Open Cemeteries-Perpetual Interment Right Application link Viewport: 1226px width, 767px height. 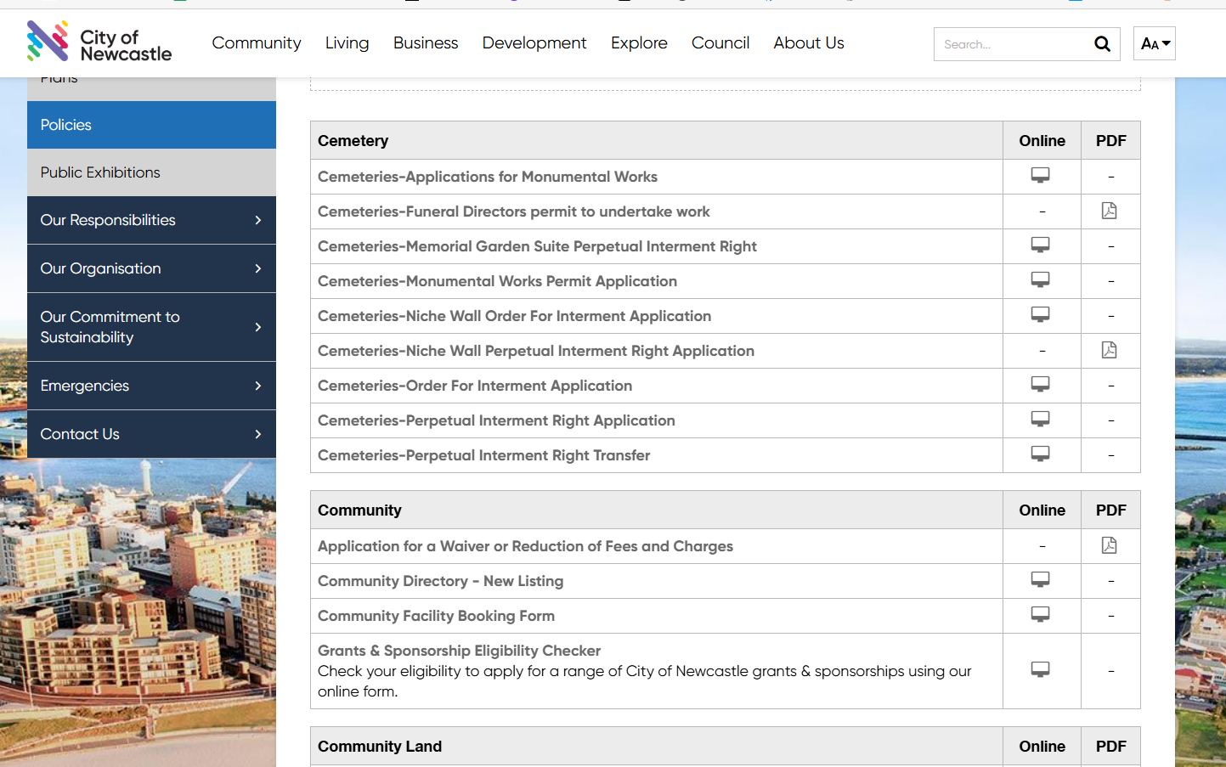496,420
